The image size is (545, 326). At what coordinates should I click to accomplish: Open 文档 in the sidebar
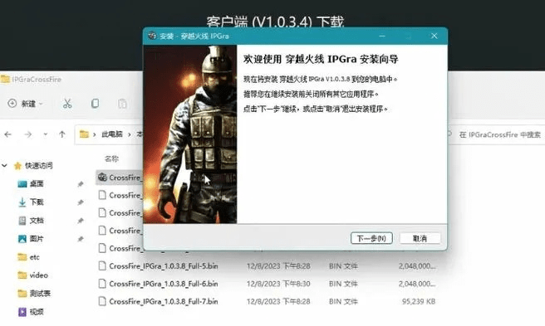[37, 221]
